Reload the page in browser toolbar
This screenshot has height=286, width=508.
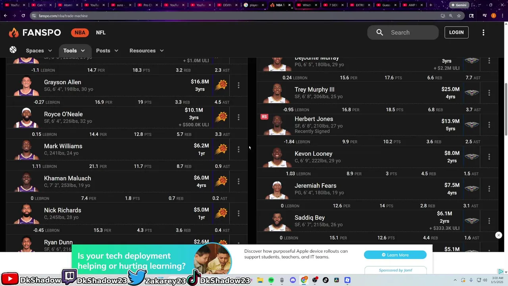click(23, 15)
